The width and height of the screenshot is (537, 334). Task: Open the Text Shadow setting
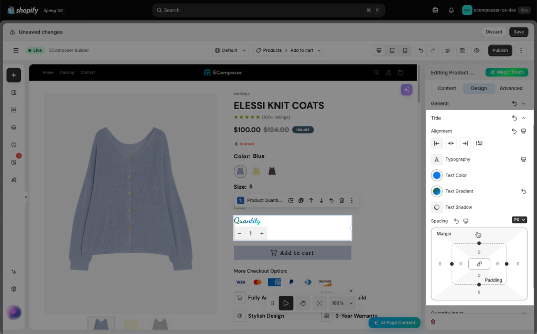click(437, 207)
